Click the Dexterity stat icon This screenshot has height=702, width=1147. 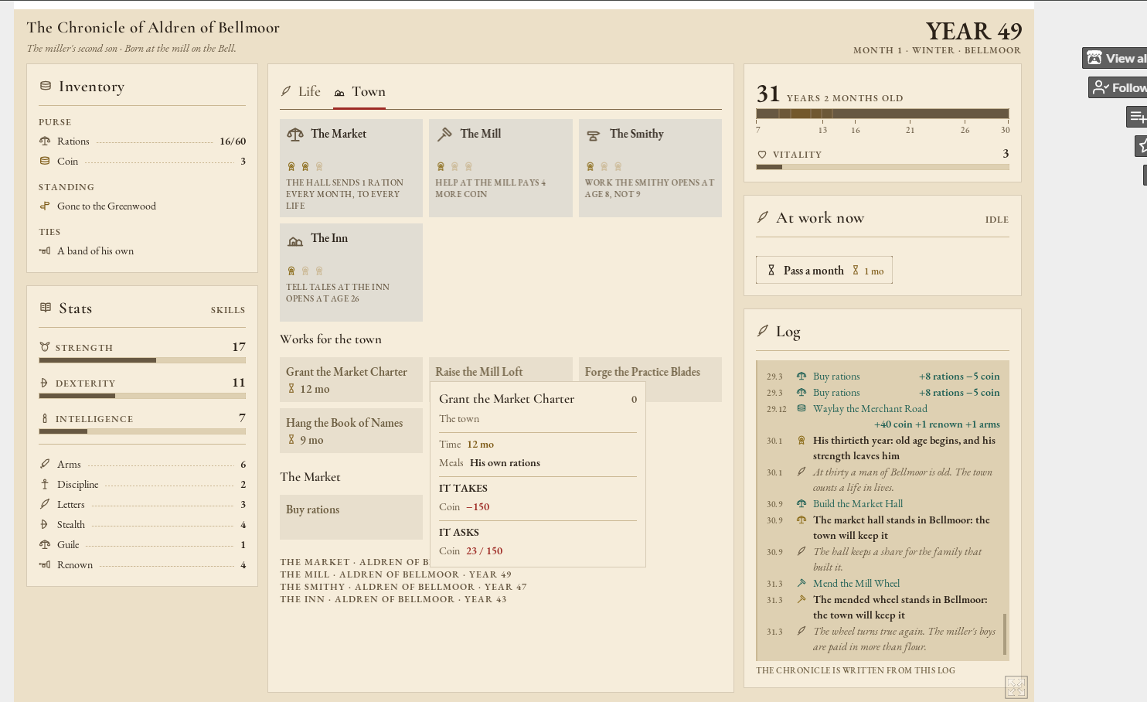44,383
